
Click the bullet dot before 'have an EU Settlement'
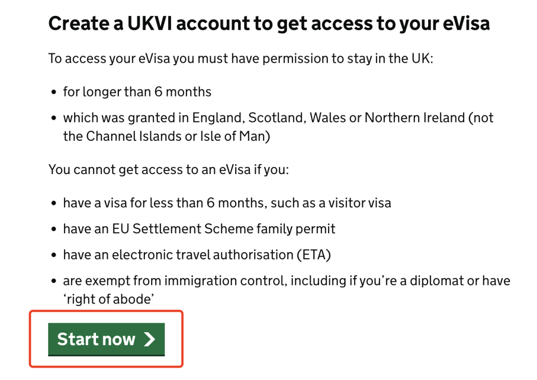[x=54, y=229]
